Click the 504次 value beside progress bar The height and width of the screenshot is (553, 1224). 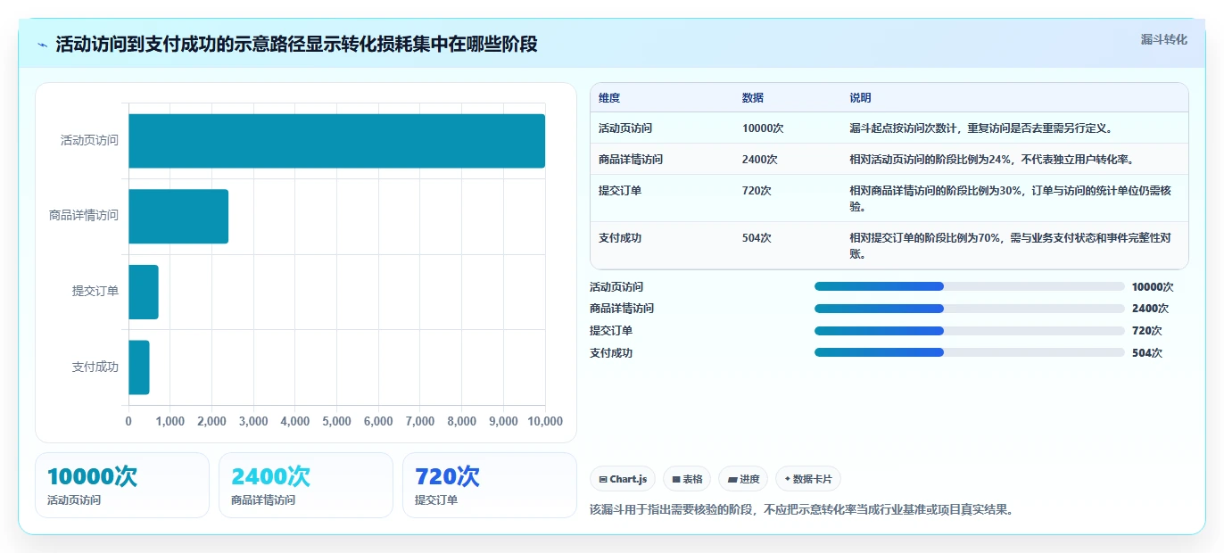(x=1147, y=353)
